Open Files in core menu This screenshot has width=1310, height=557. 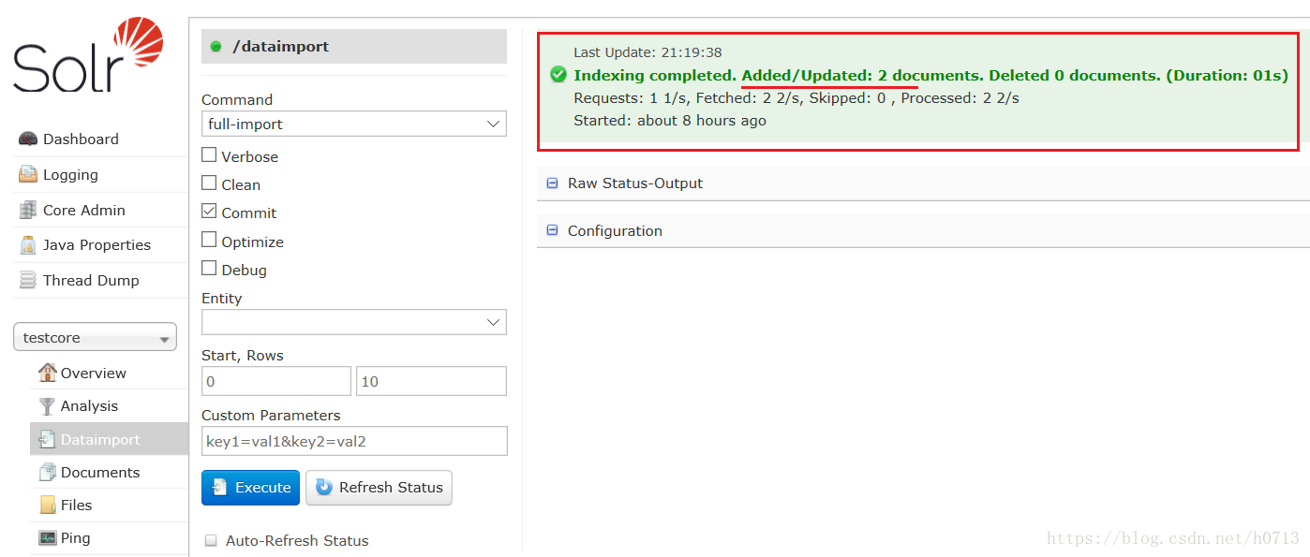click(x=77, y=506)
